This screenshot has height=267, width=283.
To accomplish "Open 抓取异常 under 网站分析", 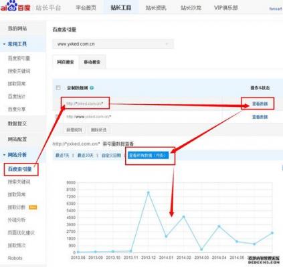I will [17, 194].
